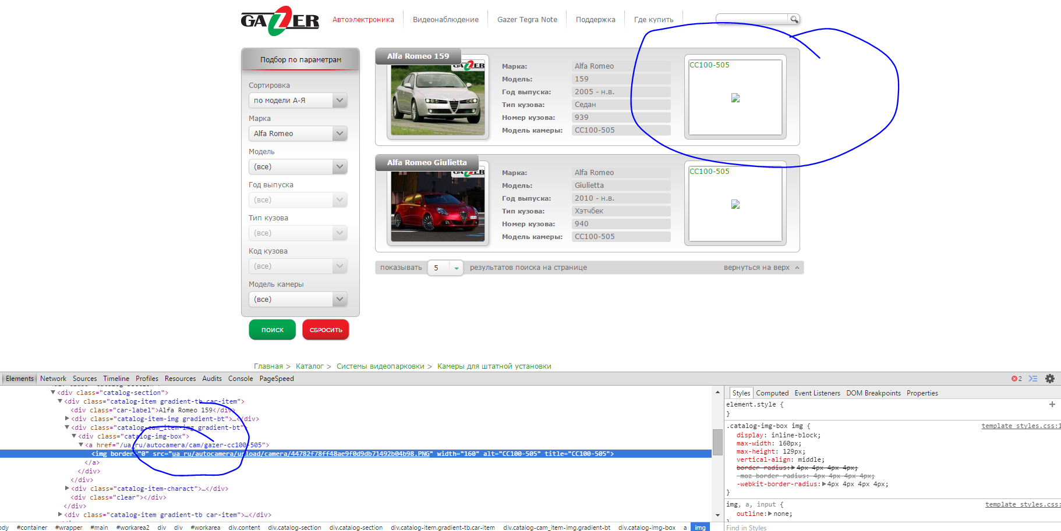Switch to the Network tab
The height and width of the screenshot is (531, 1061).
coord(53,379)
